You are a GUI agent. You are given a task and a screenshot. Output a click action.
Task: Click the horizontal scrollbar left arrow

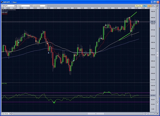pyautogui.click(x=13, y=114)
